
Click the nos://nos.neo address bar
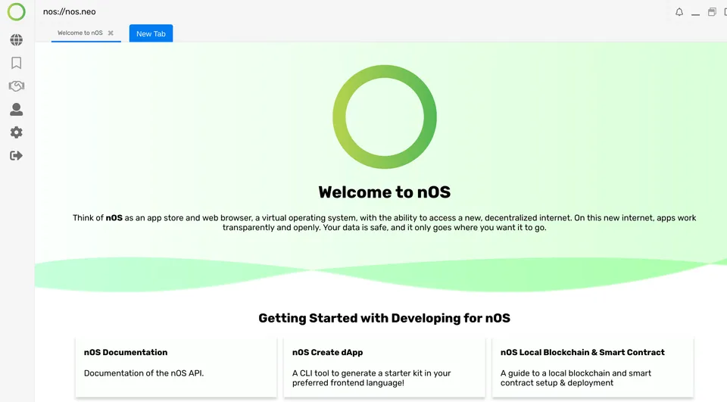click(x=70, y=11)
